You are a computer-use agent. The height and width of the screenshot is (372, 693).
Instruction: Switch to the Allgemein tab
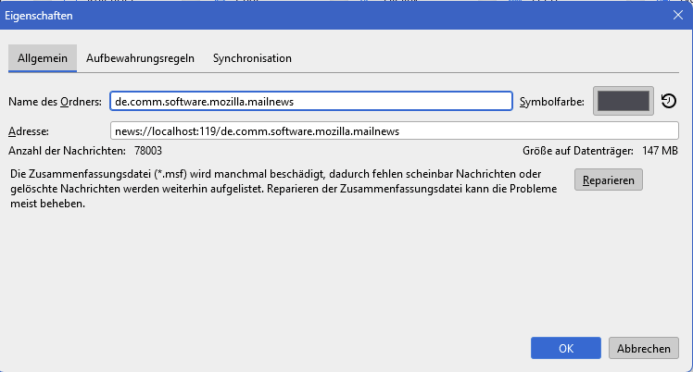(x=42, y=58)
